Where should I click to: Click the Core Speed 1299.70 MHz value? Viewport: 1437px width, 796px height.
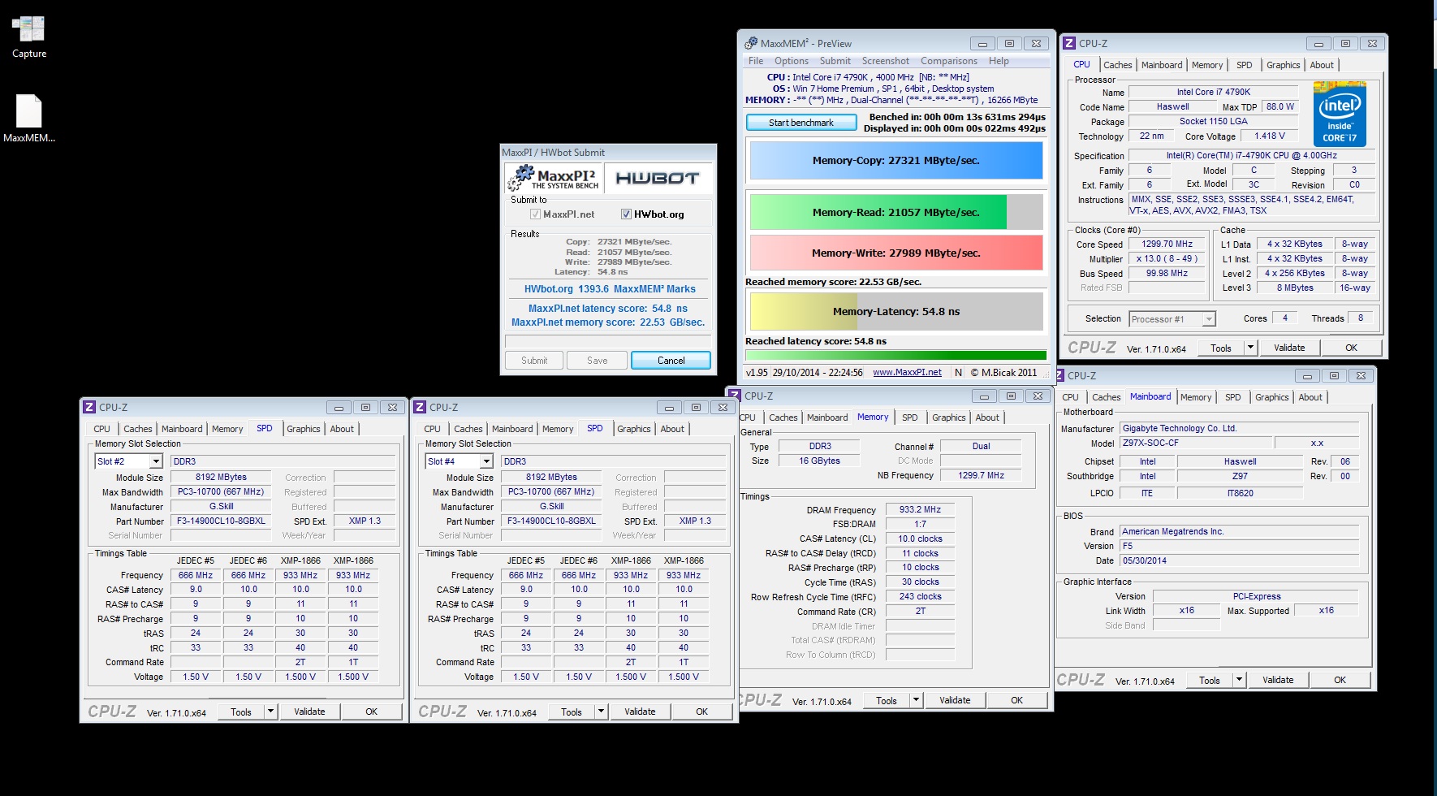1167,244
